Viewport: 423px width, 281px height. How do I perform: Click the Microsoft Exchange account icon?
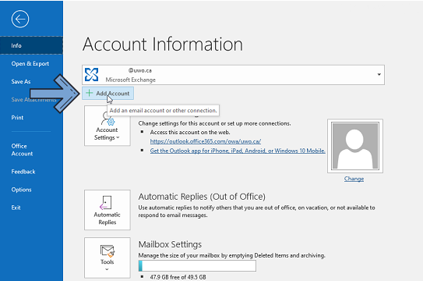click(x=91, y=75)
